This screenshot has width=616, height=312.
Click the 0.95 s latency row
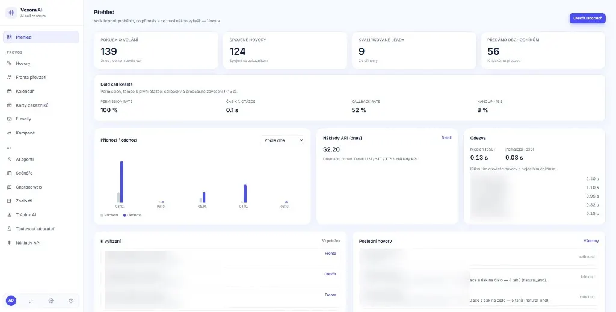pyautogui.click(x=534, y=196)
